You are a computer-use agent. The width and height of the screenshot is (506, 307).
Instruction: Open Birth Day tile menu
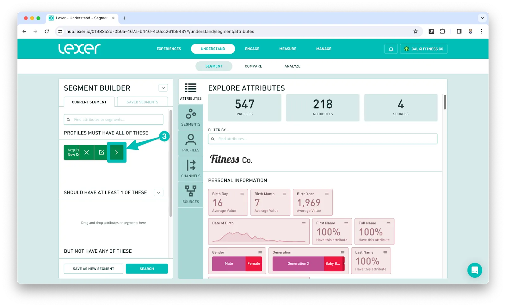pos(242,194)
